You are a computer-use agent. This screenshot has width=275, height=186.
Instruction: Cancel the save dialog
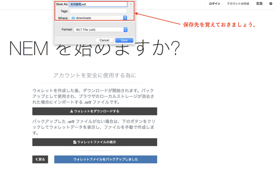tap(104, 40)
